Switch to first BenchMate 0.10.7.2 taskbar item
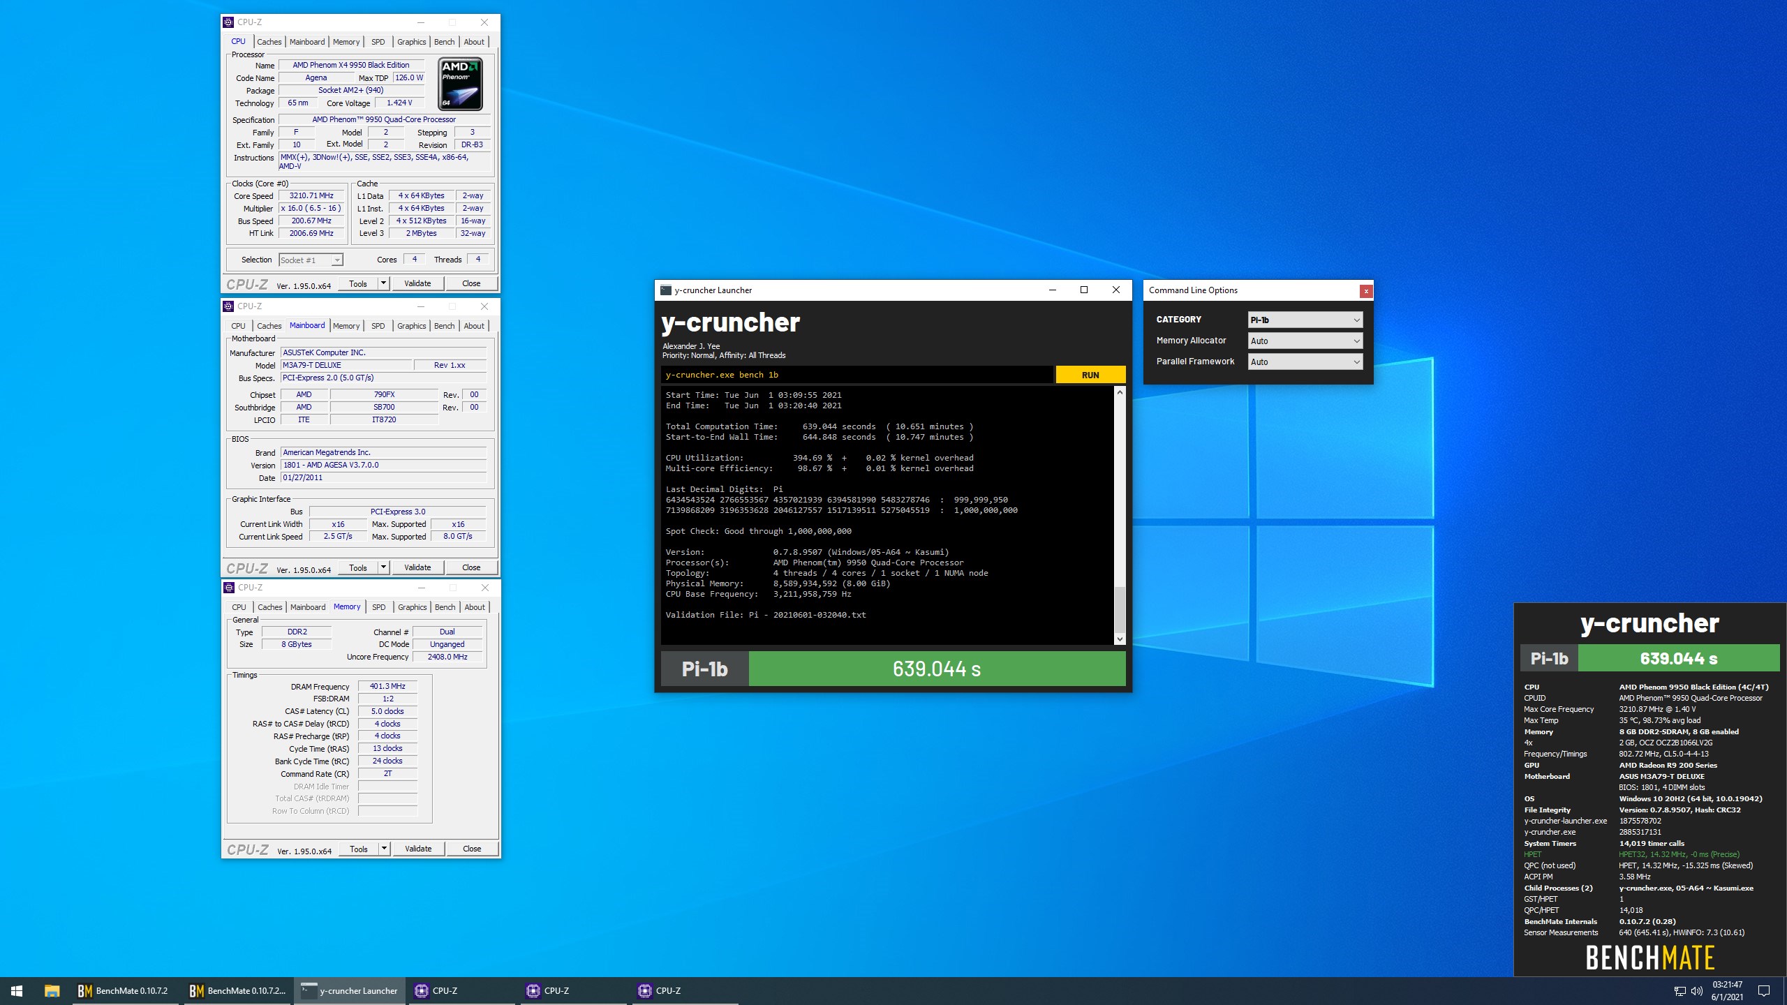 tap(124, 990)
